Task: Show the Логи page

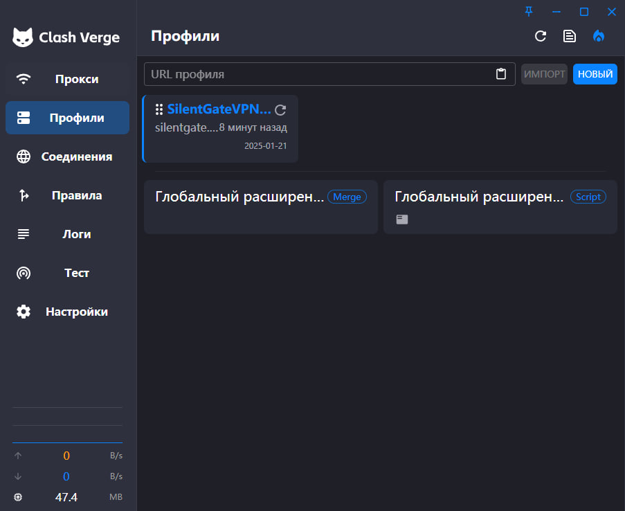Action: pos(67,234)
